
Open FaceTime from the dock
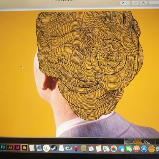click(129, 149)
